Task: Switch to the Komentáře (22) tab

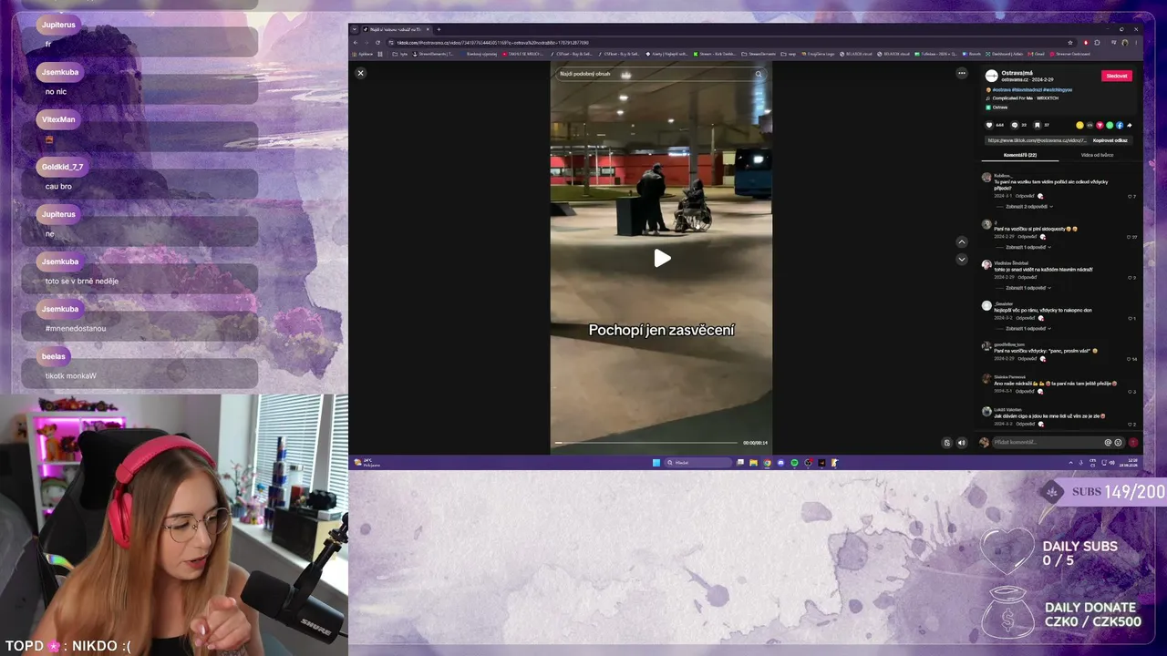Action: pos(1020,155)
